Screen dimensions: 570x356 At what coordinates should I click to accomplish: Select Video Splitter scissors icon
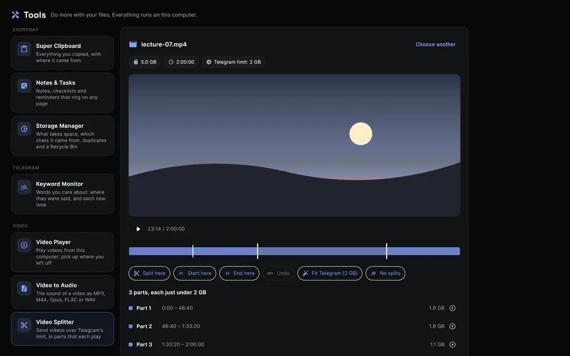click(24, 325)
